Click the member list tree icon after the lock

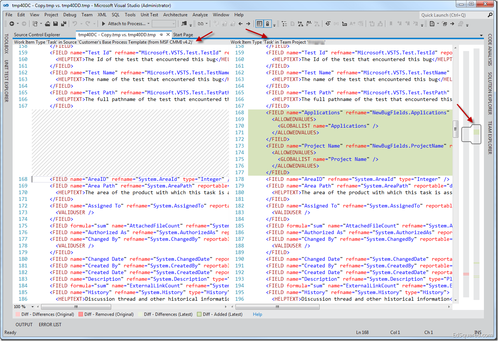[284, 24]
